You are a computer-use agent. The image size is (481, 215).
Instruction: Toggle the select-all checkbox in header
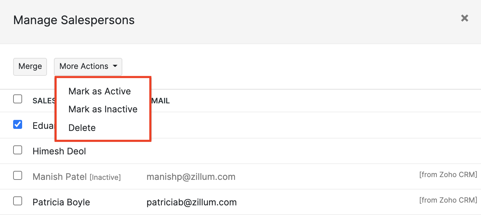pos(18,99)
